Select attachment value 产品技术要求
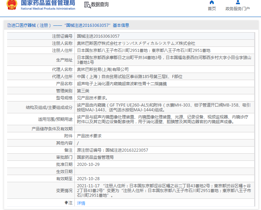261x210 pixels. point(89,136)
